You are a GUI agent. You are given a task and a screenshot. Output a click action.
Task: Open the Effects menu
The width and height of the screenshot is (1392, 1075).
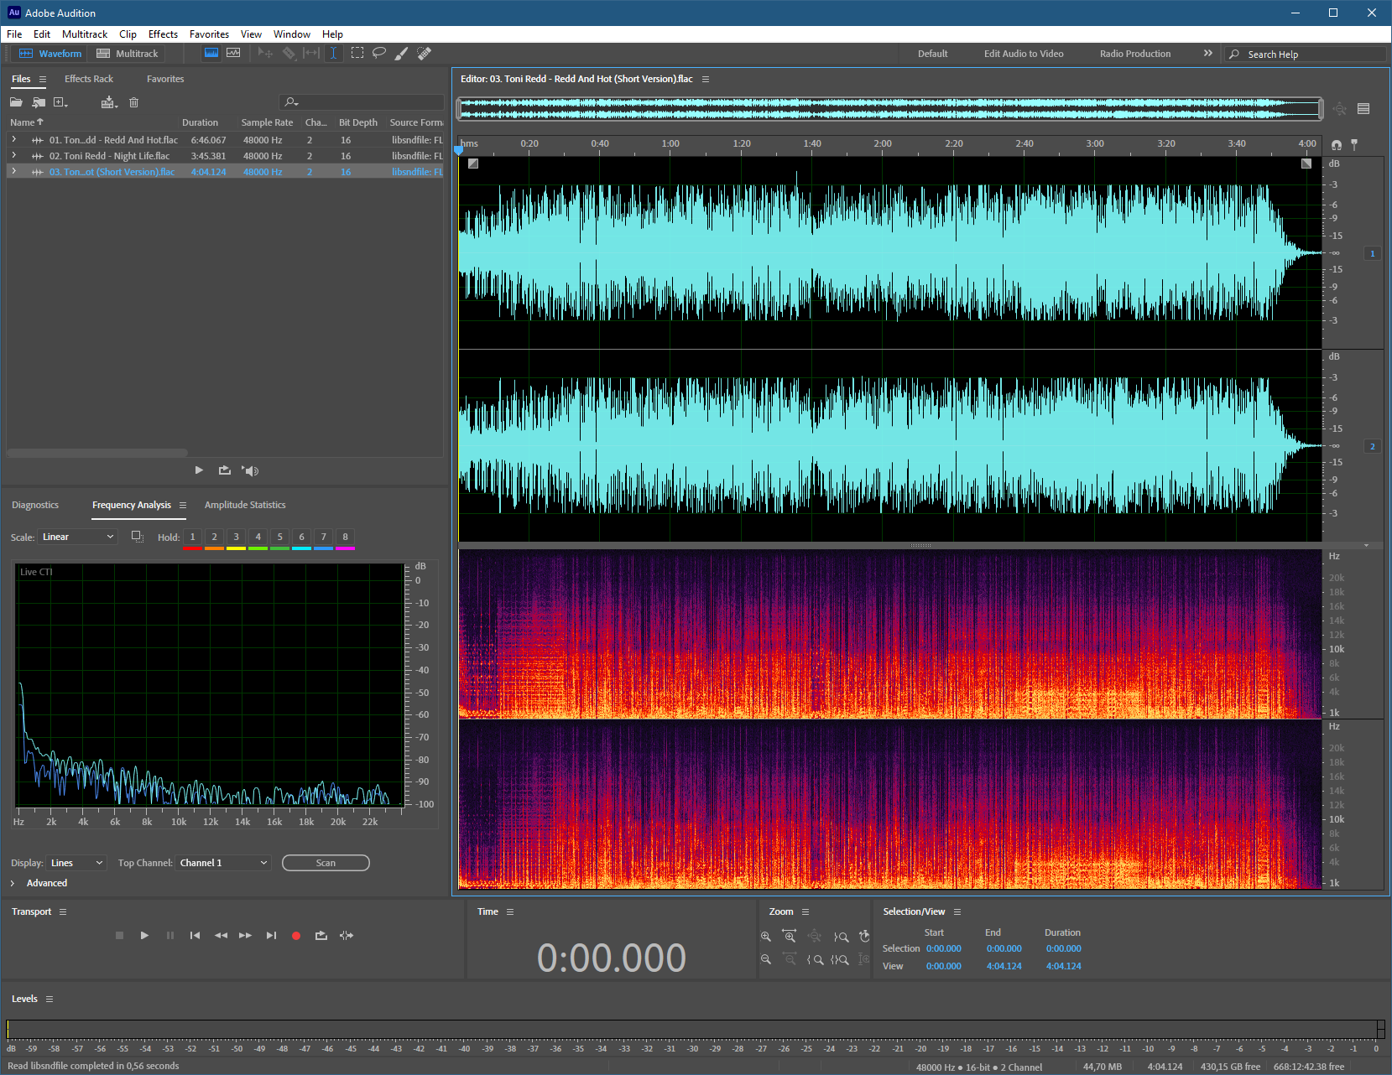(x=163, y=34)
